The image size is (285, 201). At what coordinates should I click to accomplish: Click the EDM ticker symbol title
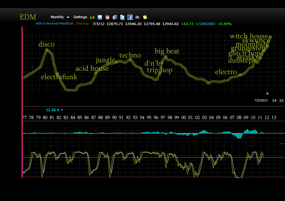coord(28,17)
